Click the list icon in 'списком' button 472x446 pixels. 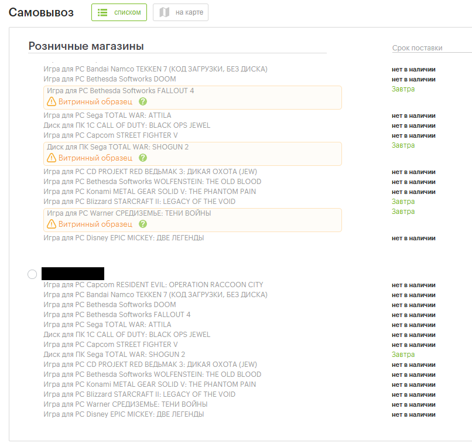click(102, 12)
